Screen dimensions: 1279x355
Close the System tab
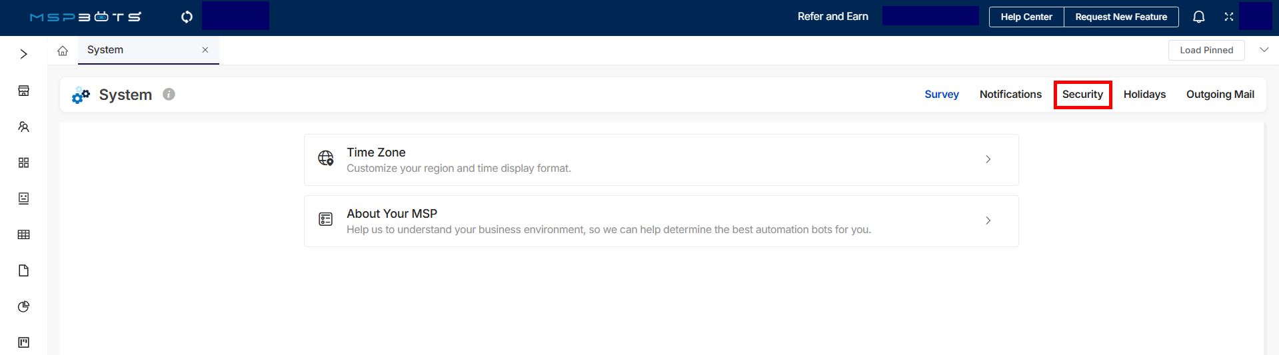click(x=205, y=50)
